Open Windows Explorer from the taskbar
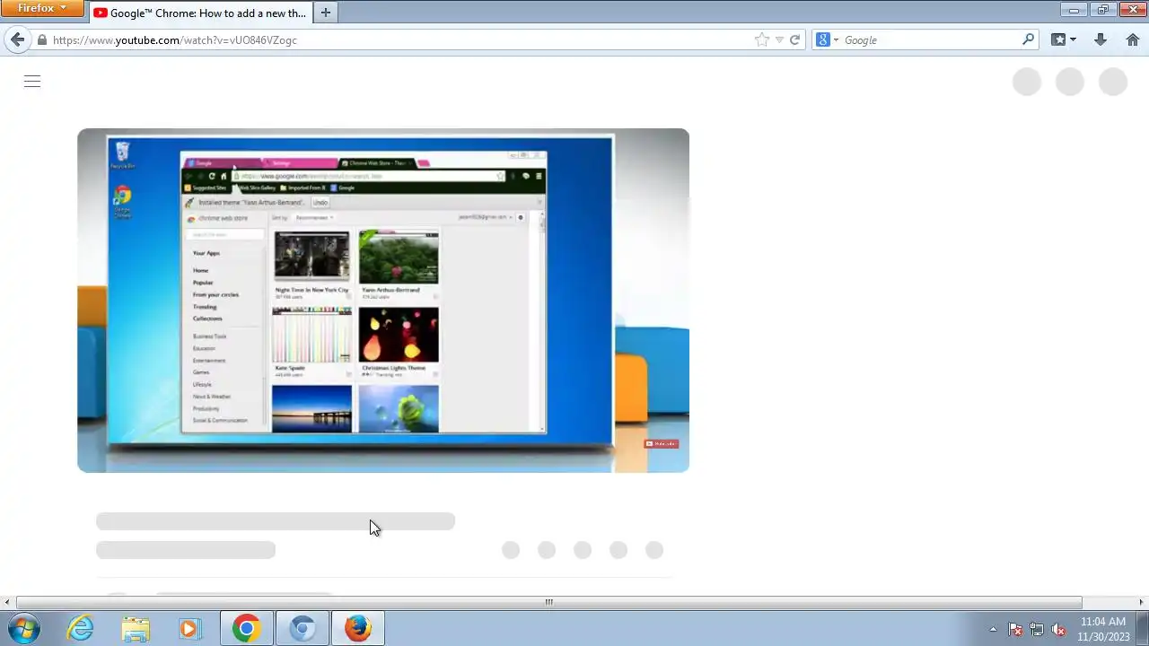 136,628
